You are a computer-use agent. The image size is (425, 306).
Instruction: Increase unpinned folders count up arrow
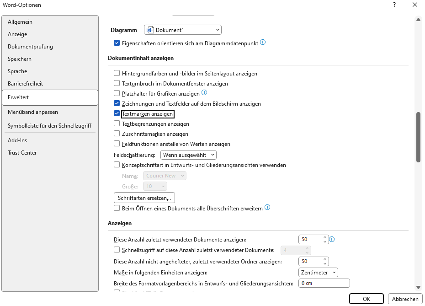(325, 259)
